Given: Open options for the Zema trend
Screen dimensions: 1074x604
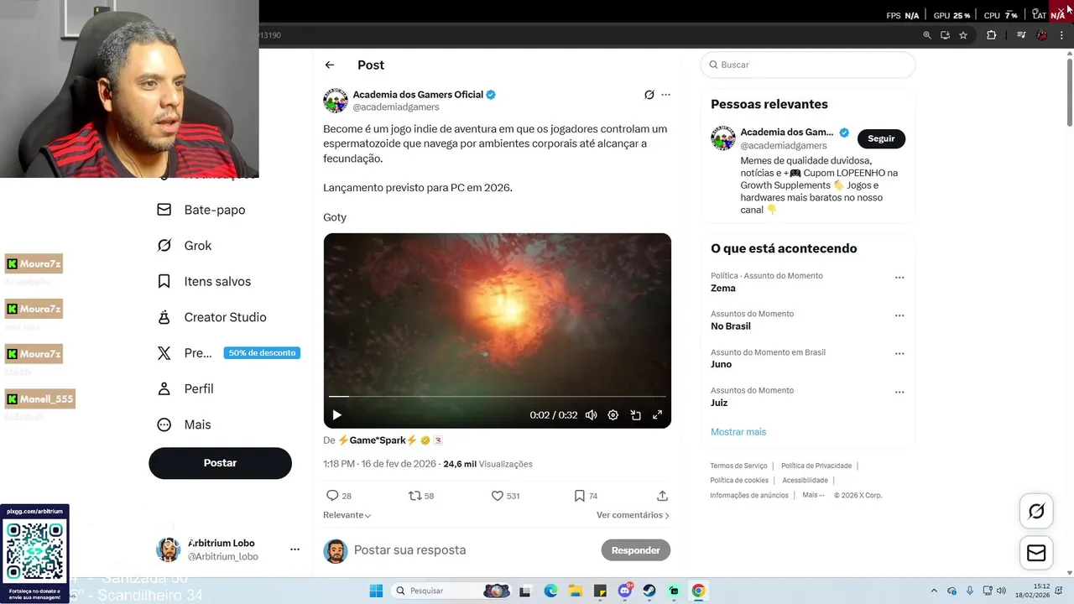Looking at the screenshot, I should coord(899,278).
